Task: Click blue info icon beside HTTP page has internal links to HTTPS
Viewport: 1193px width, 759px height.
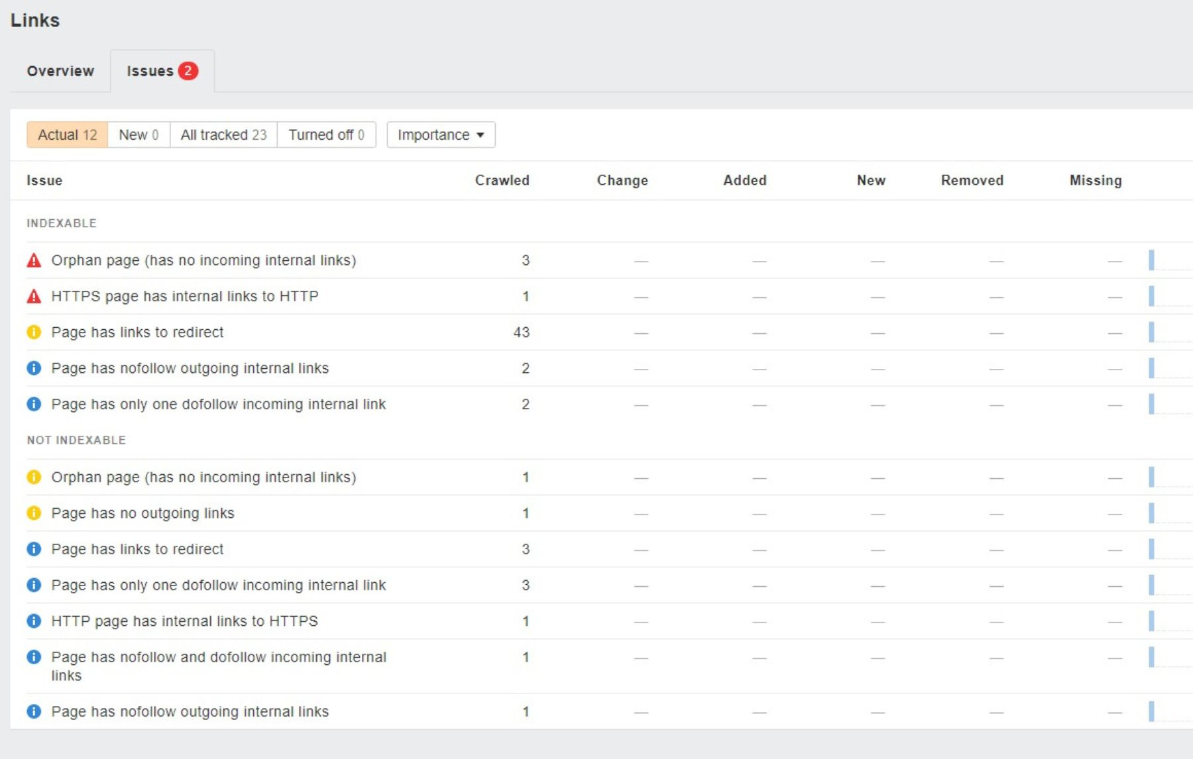Action: coord(34,621)
